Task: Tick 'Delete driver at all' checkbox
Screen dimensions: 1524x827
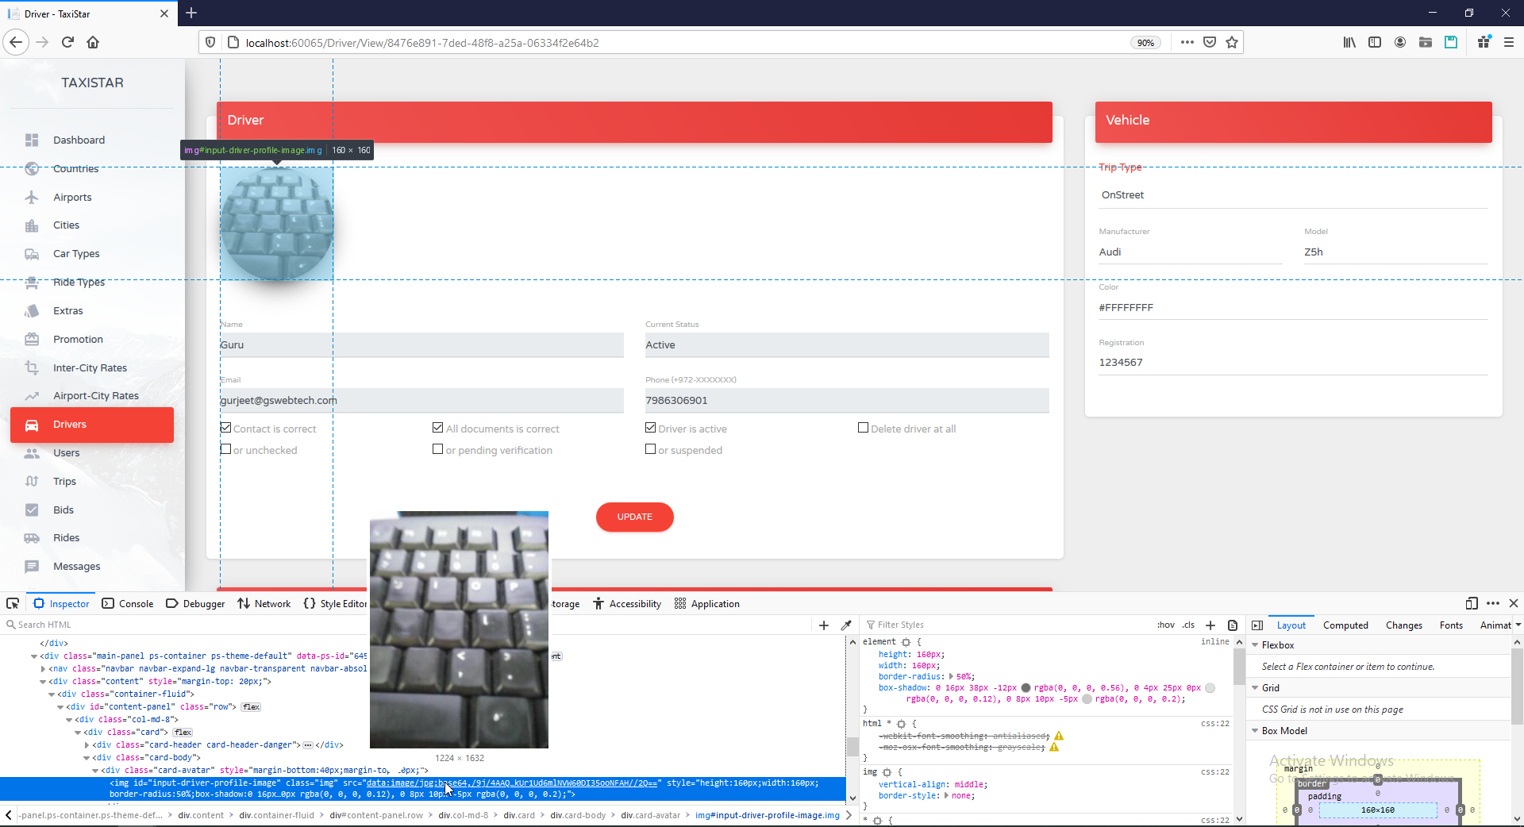Action: click(864, 428)
